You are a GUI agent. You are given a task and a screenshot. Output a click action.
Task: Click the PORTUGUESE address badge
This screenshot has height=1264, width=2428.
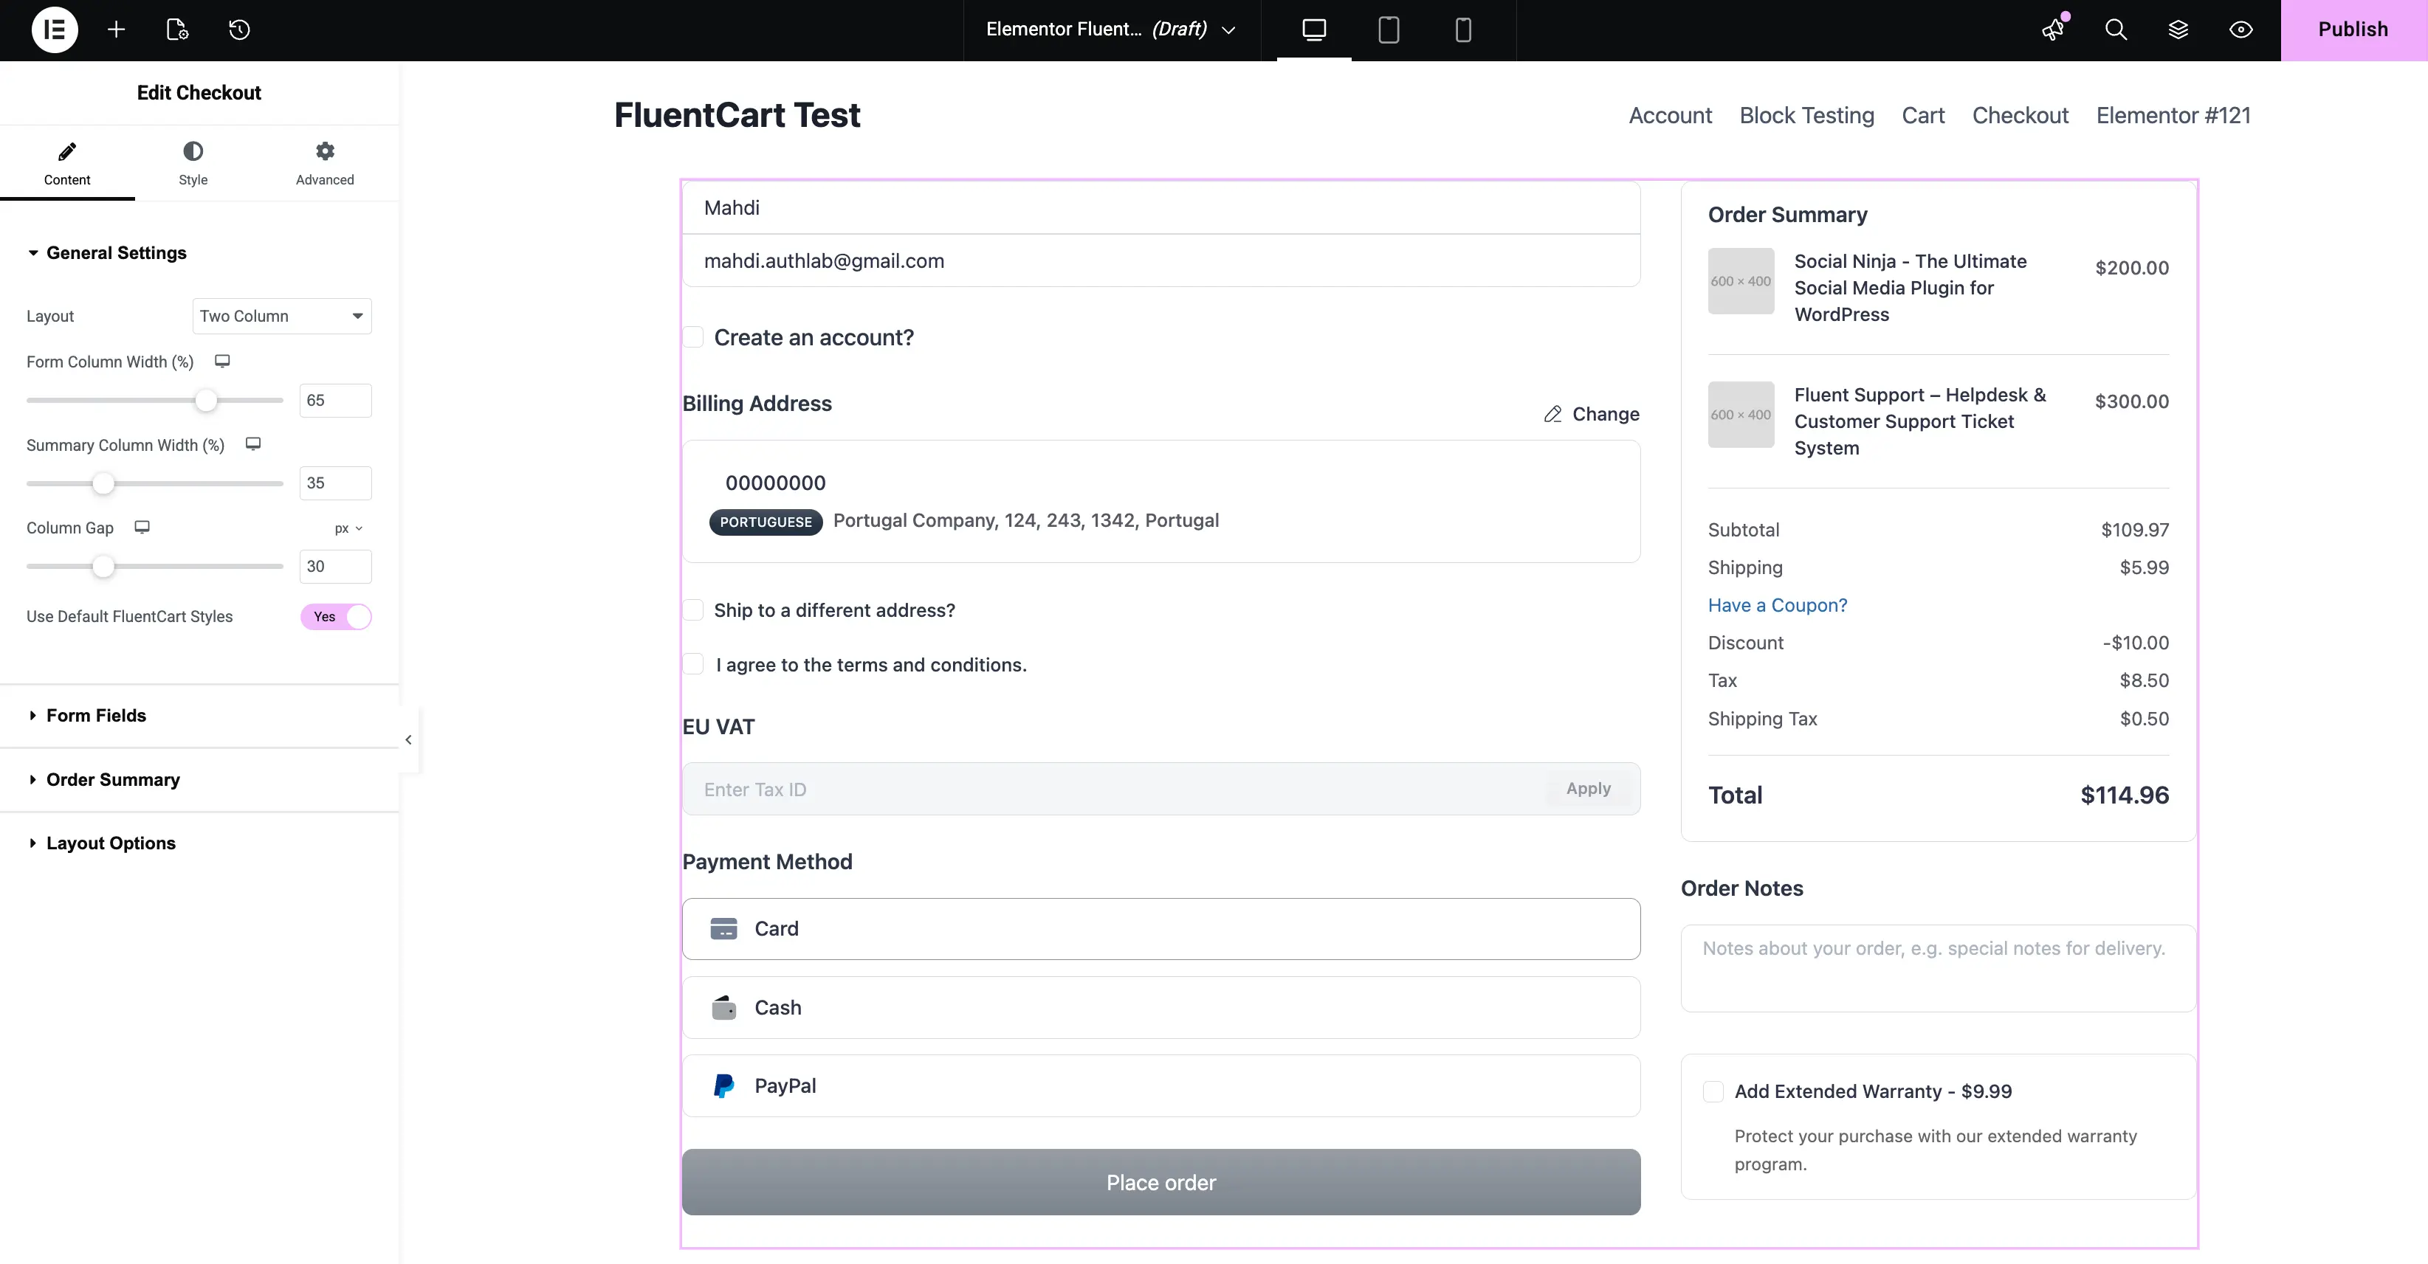tap(766, 522)
